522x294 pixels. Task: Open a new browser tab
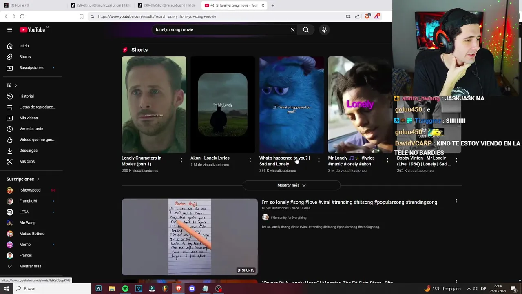[x=273, y=5]
